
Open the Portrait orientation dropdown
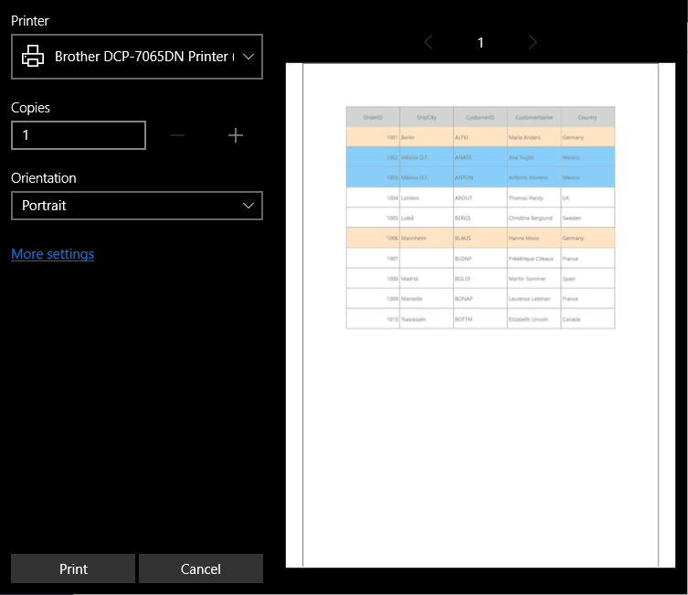(137, 206)
